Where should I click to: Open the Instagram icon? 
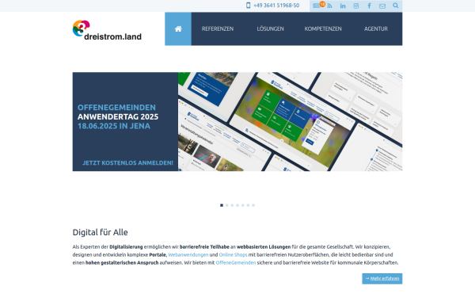tap(356, 6)
